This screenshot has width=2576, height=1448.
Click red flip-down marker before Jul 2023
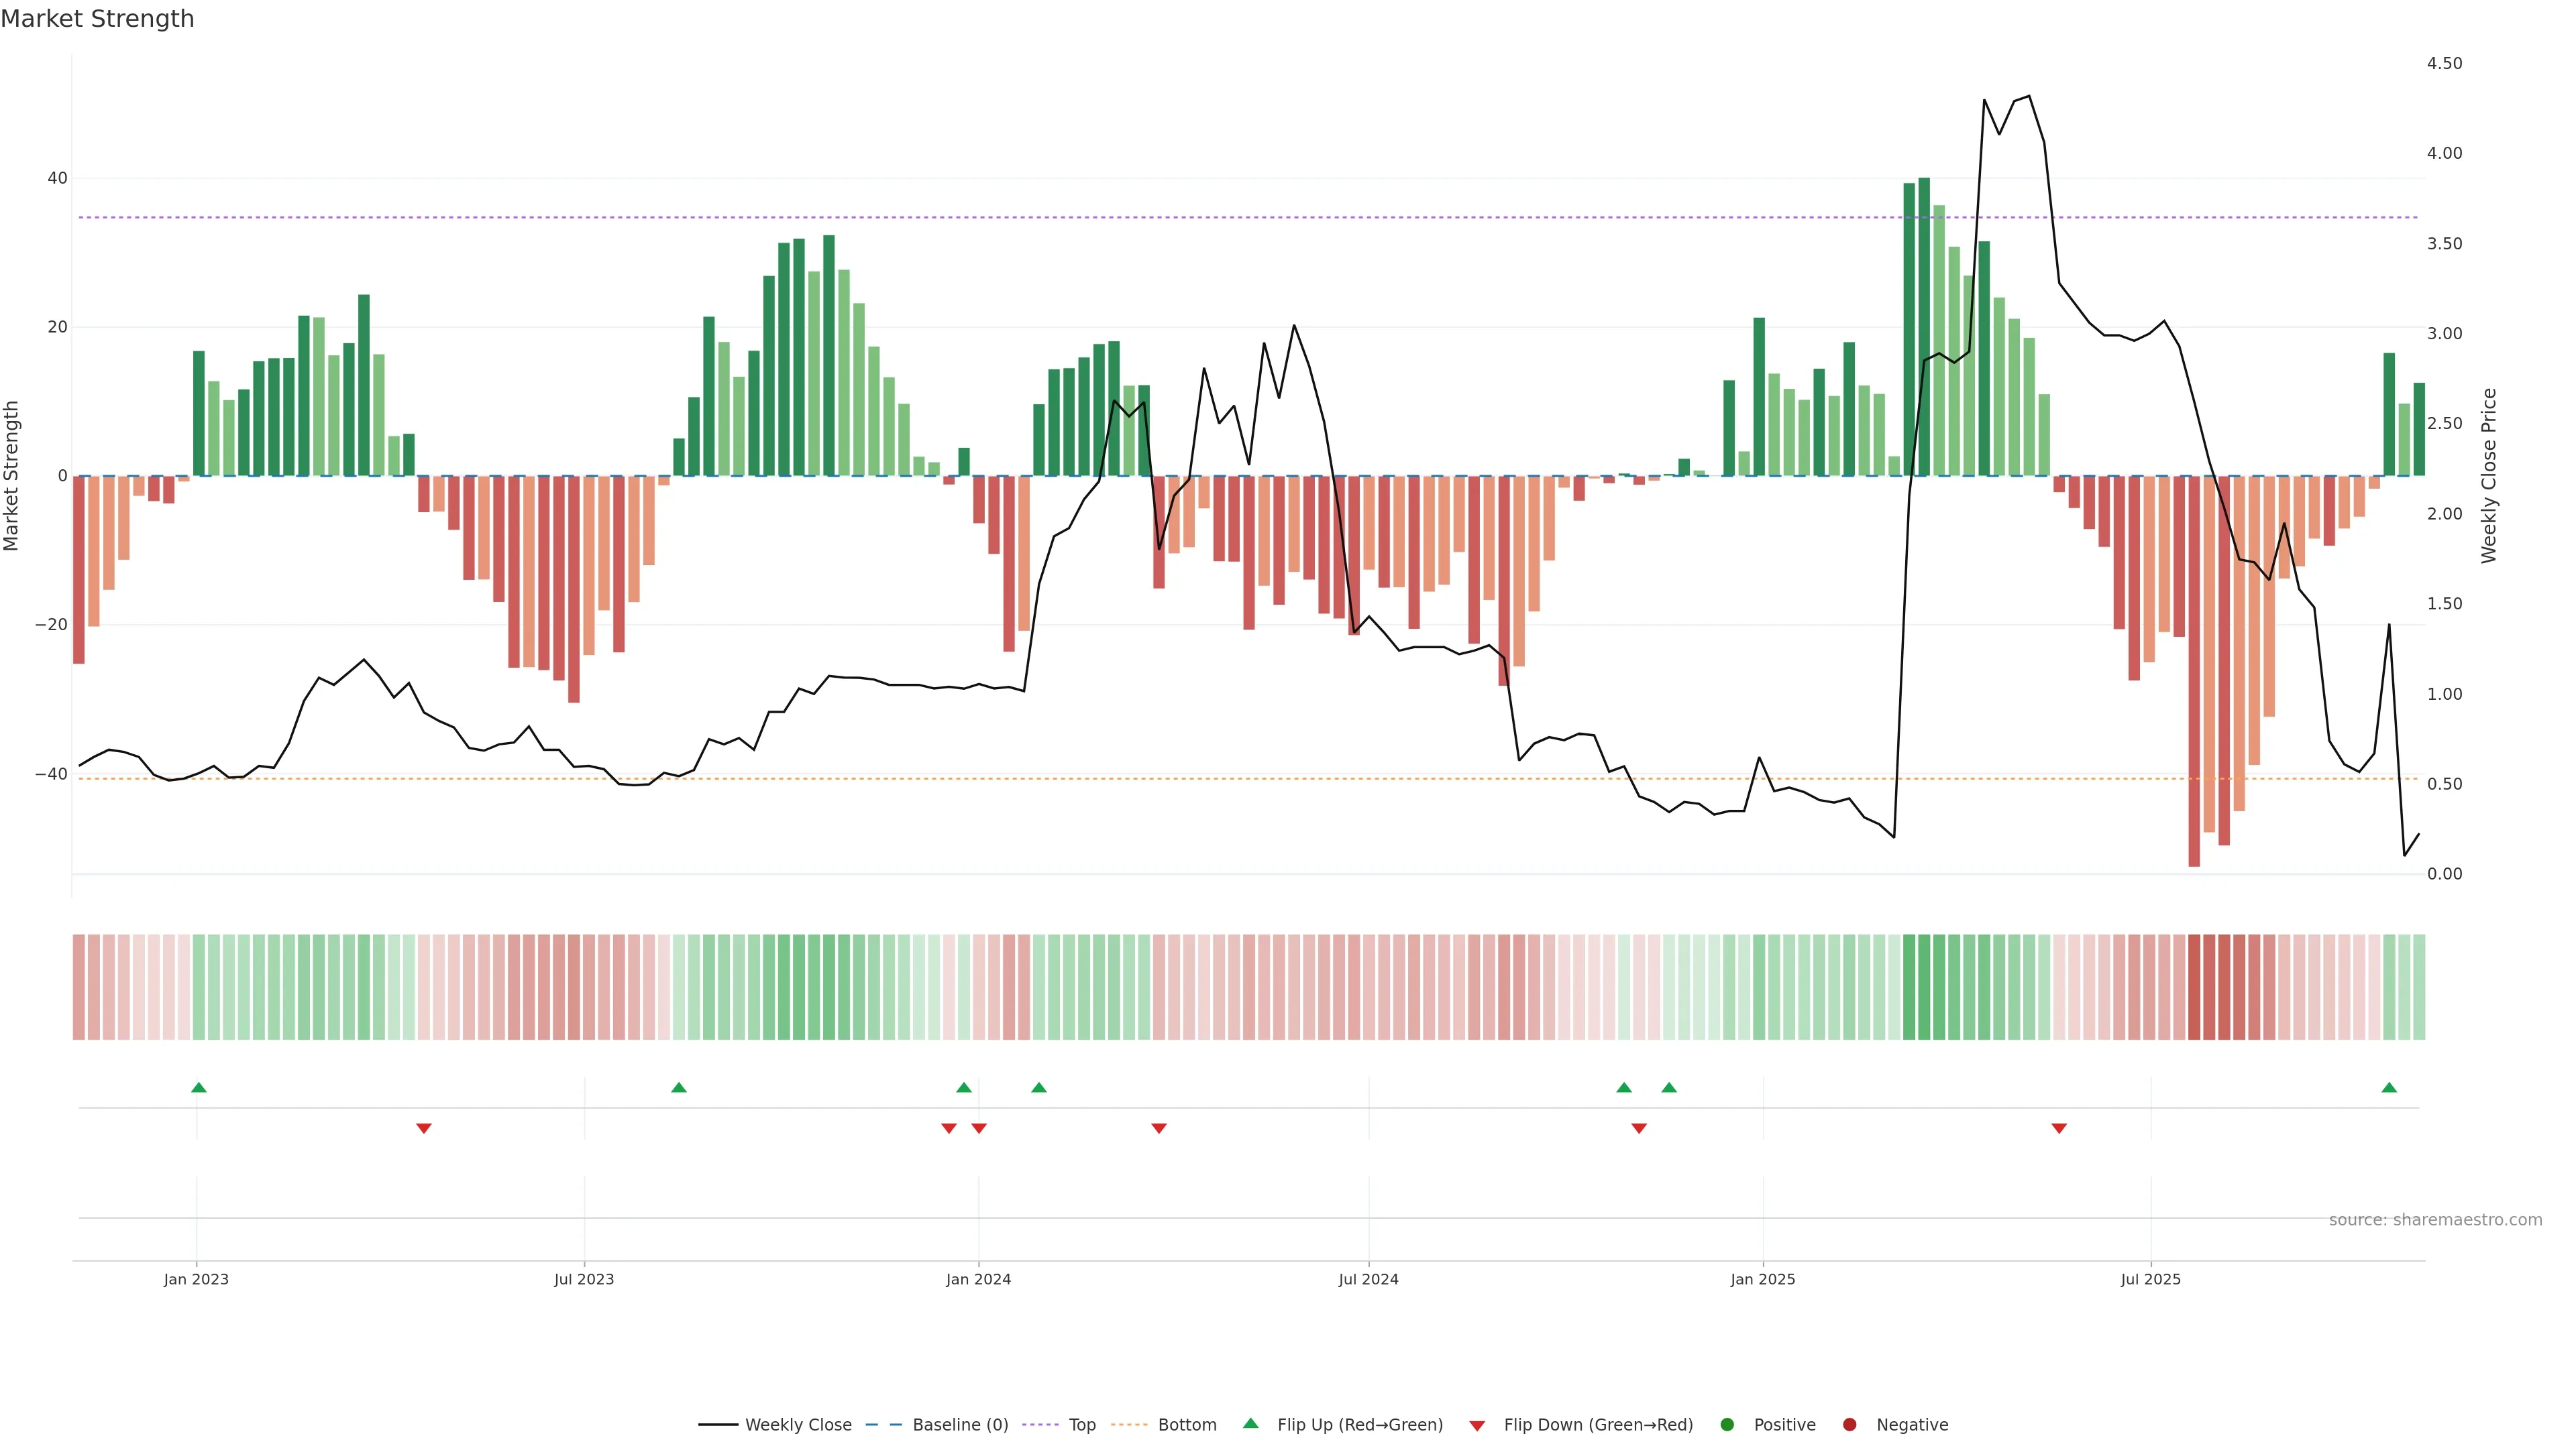(424, 1128)
